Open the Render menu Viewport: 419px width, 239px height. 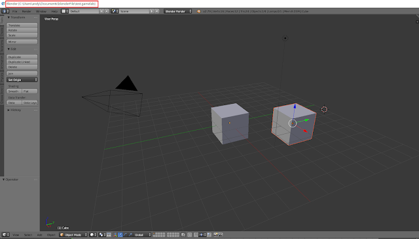click(26, 12)
